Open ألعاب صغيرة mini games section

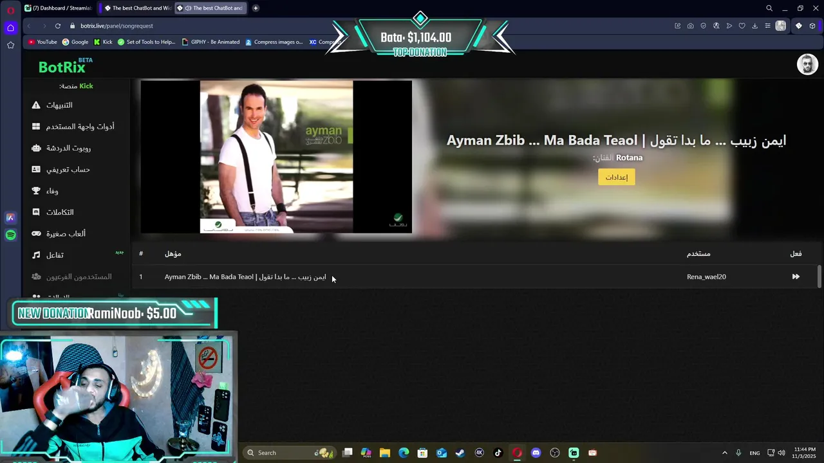pos(66,233)
